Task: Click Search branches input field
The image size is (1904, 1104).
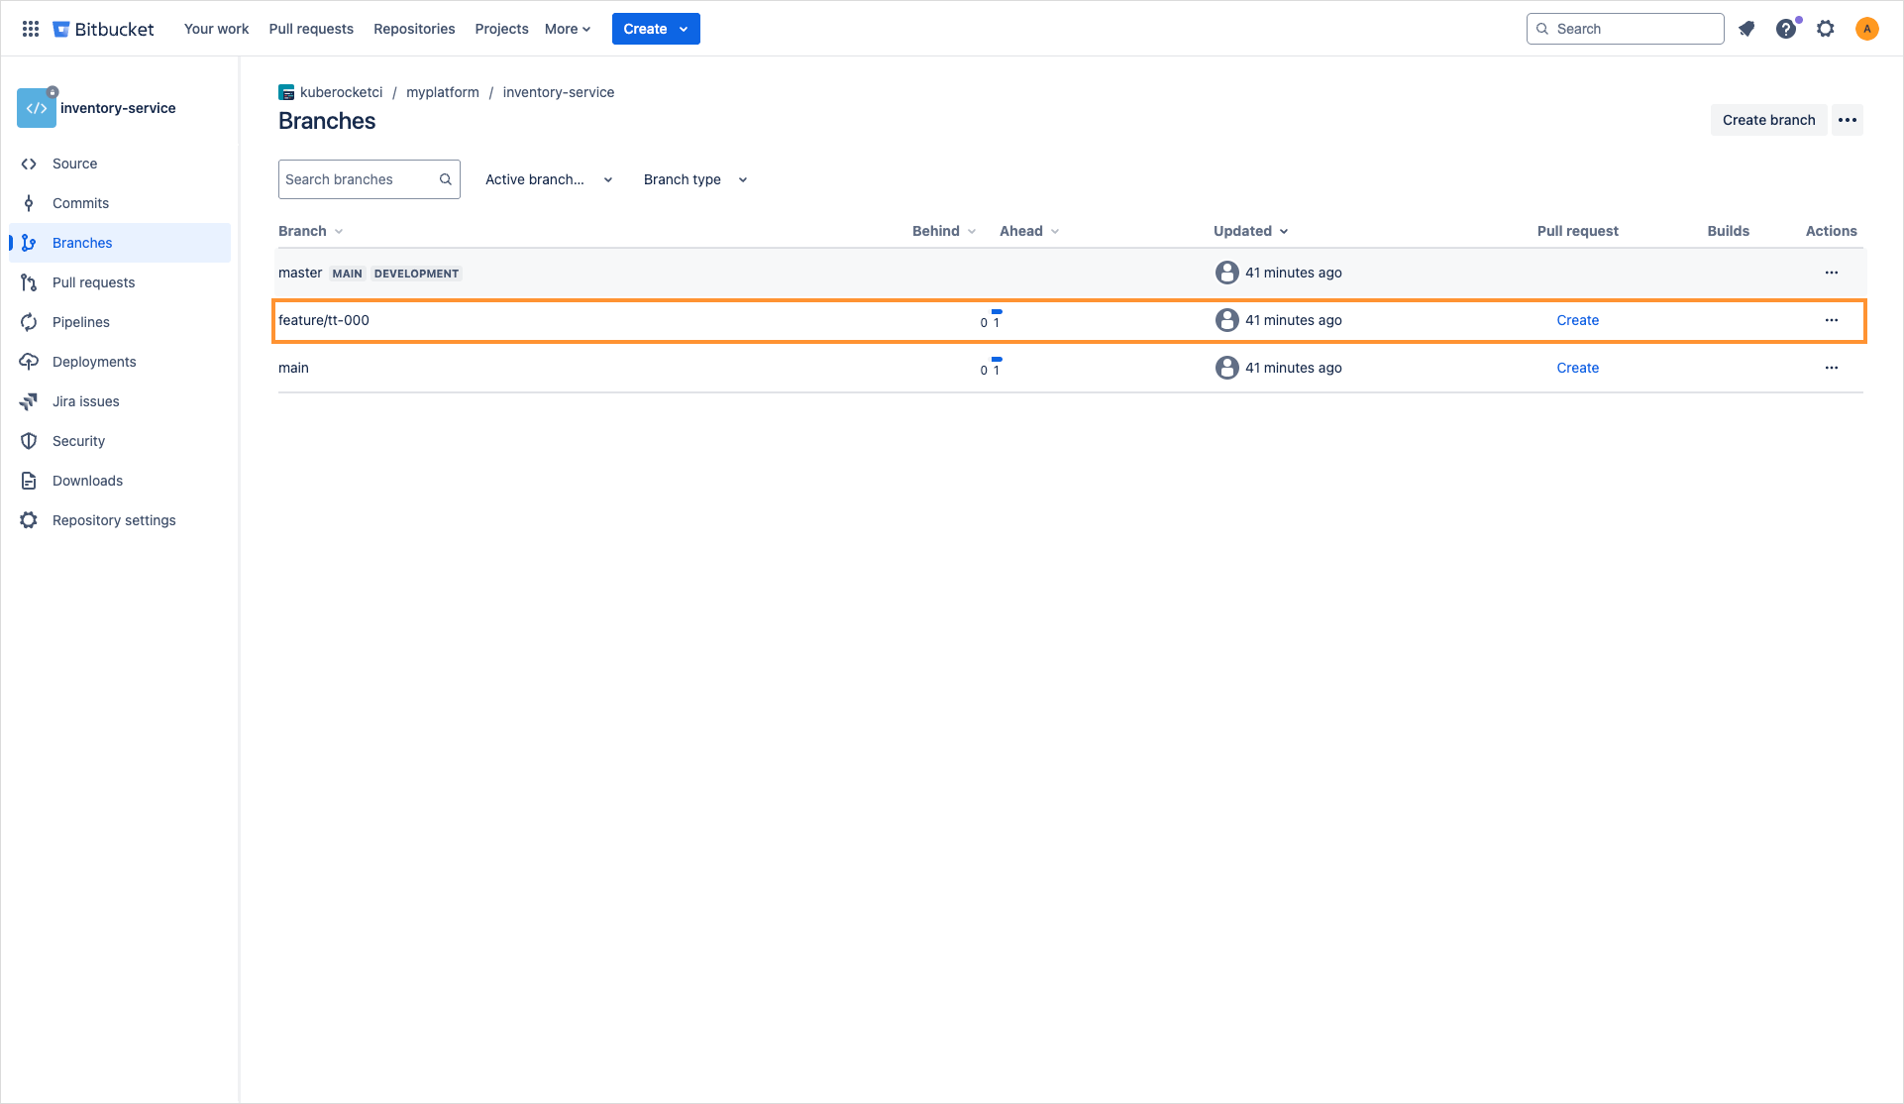Action: point(369,178)
